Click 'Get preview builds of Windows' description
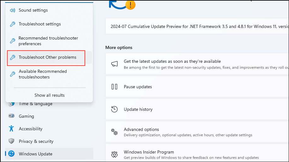289x162 pixels. coord(191,158)
